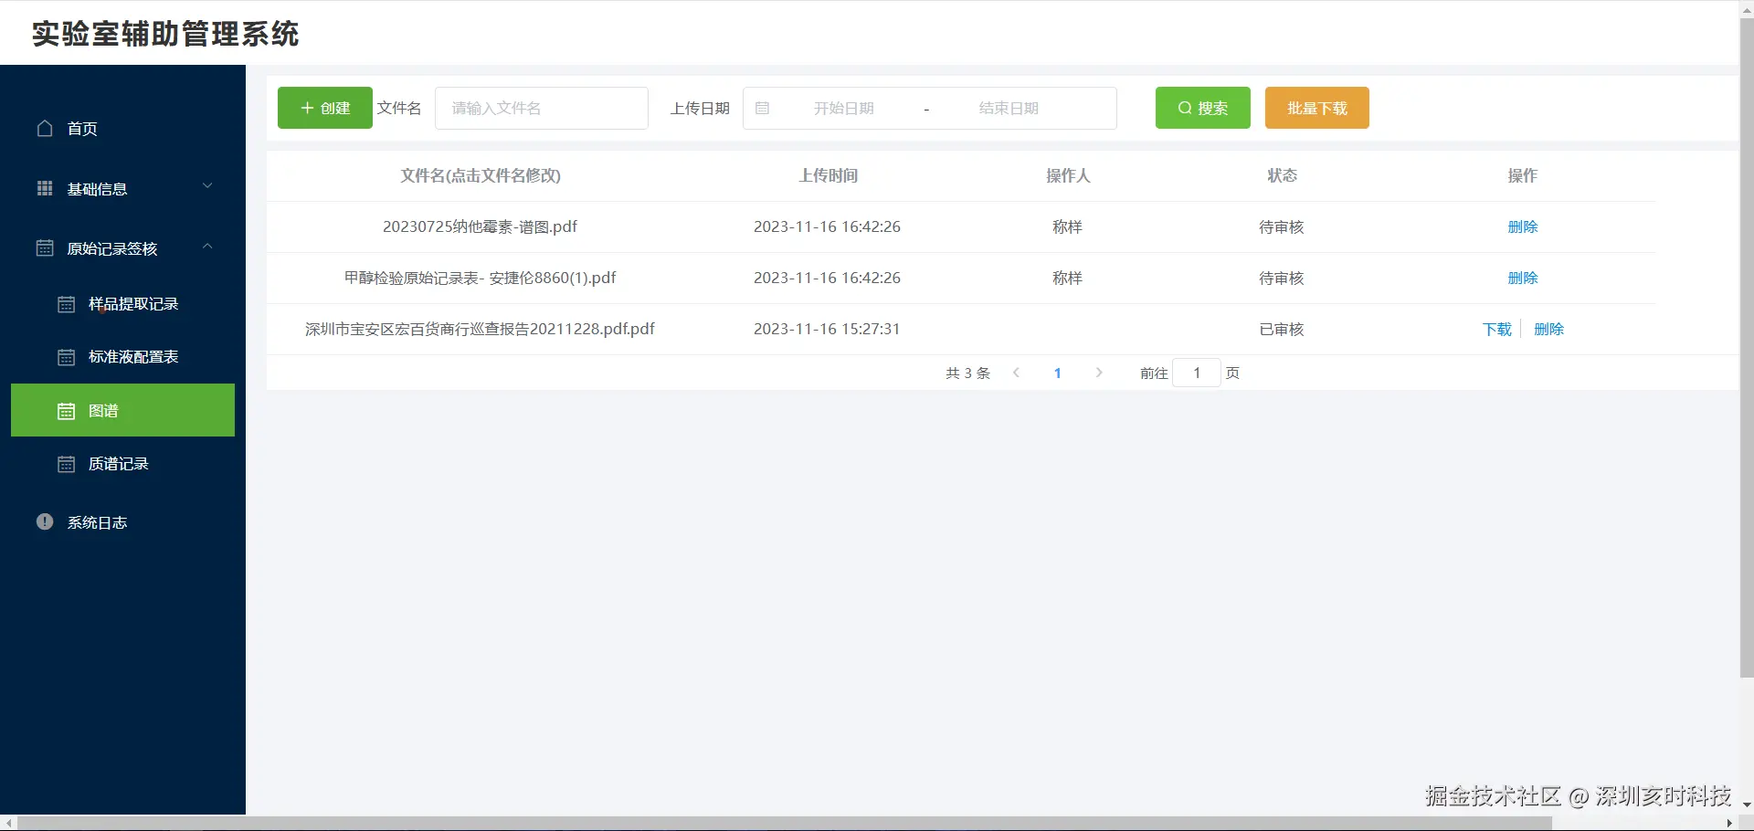1754x831 pixels.
Task: Click file name 20230725纳他霉素-谱图.pdf to edit
Action: [x=480, y=226]
